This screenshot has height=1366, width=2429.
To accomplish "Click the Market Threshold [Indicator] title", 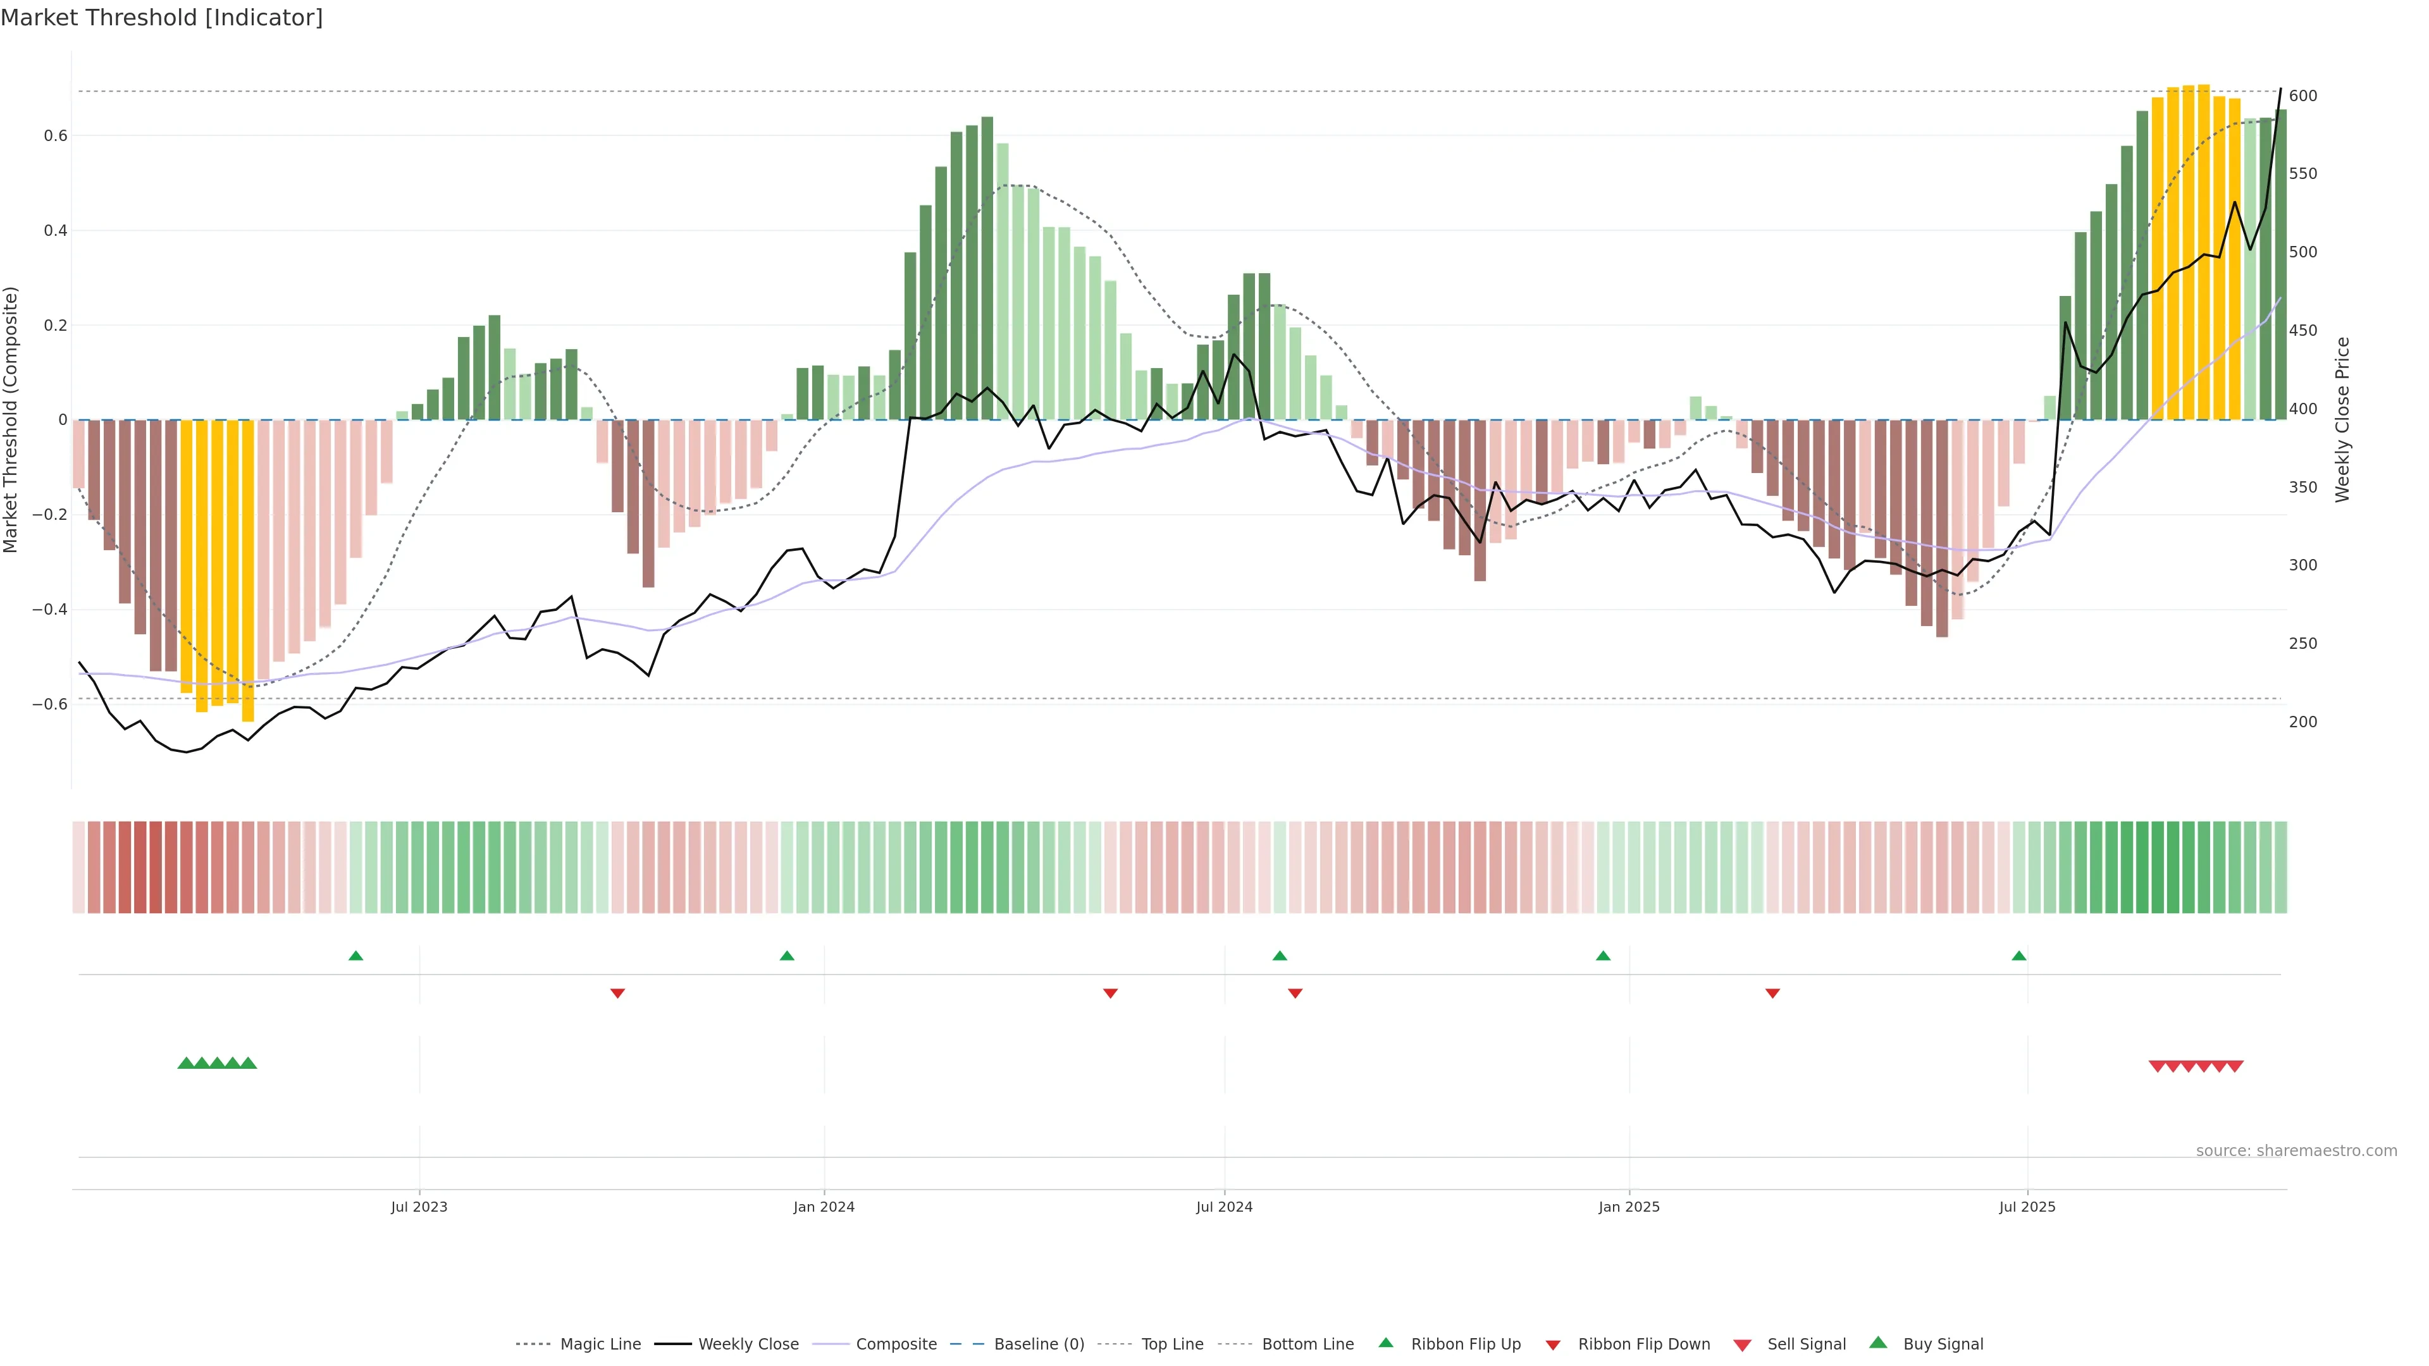I will click(x=161, y=18).
